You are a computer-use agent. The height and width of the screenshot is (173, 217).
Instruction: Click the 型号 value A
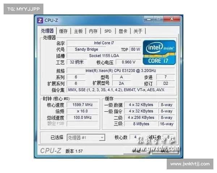coord(122,77)
